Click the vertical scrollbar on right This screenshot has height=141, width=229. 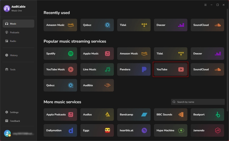227,60
